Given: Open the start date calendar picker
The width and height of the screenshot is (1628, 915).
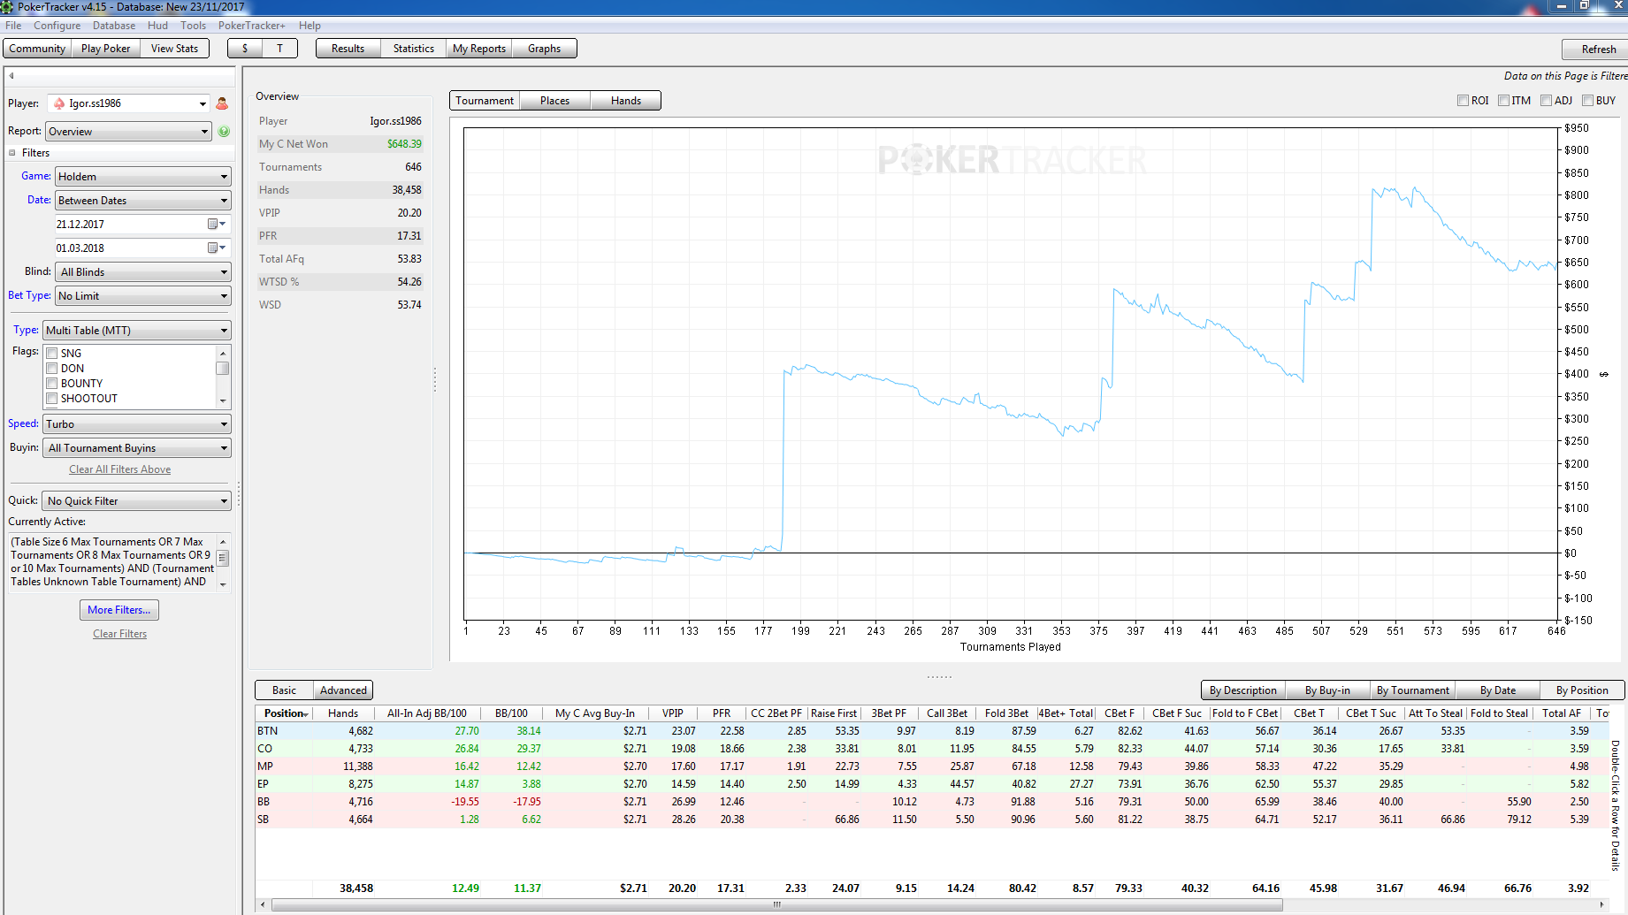Looking at the screenshot, I should [216, 225].
